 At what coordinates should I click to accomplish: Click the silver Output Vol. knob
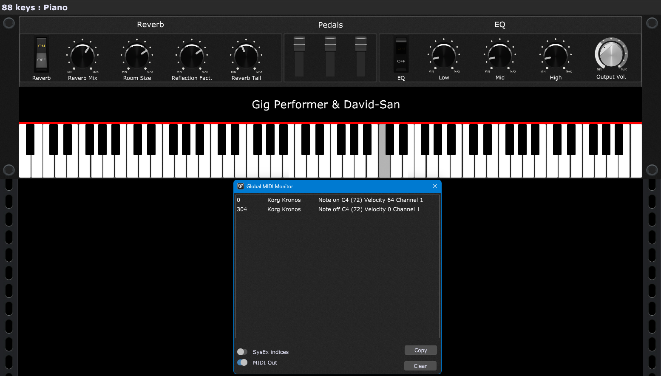611,54
